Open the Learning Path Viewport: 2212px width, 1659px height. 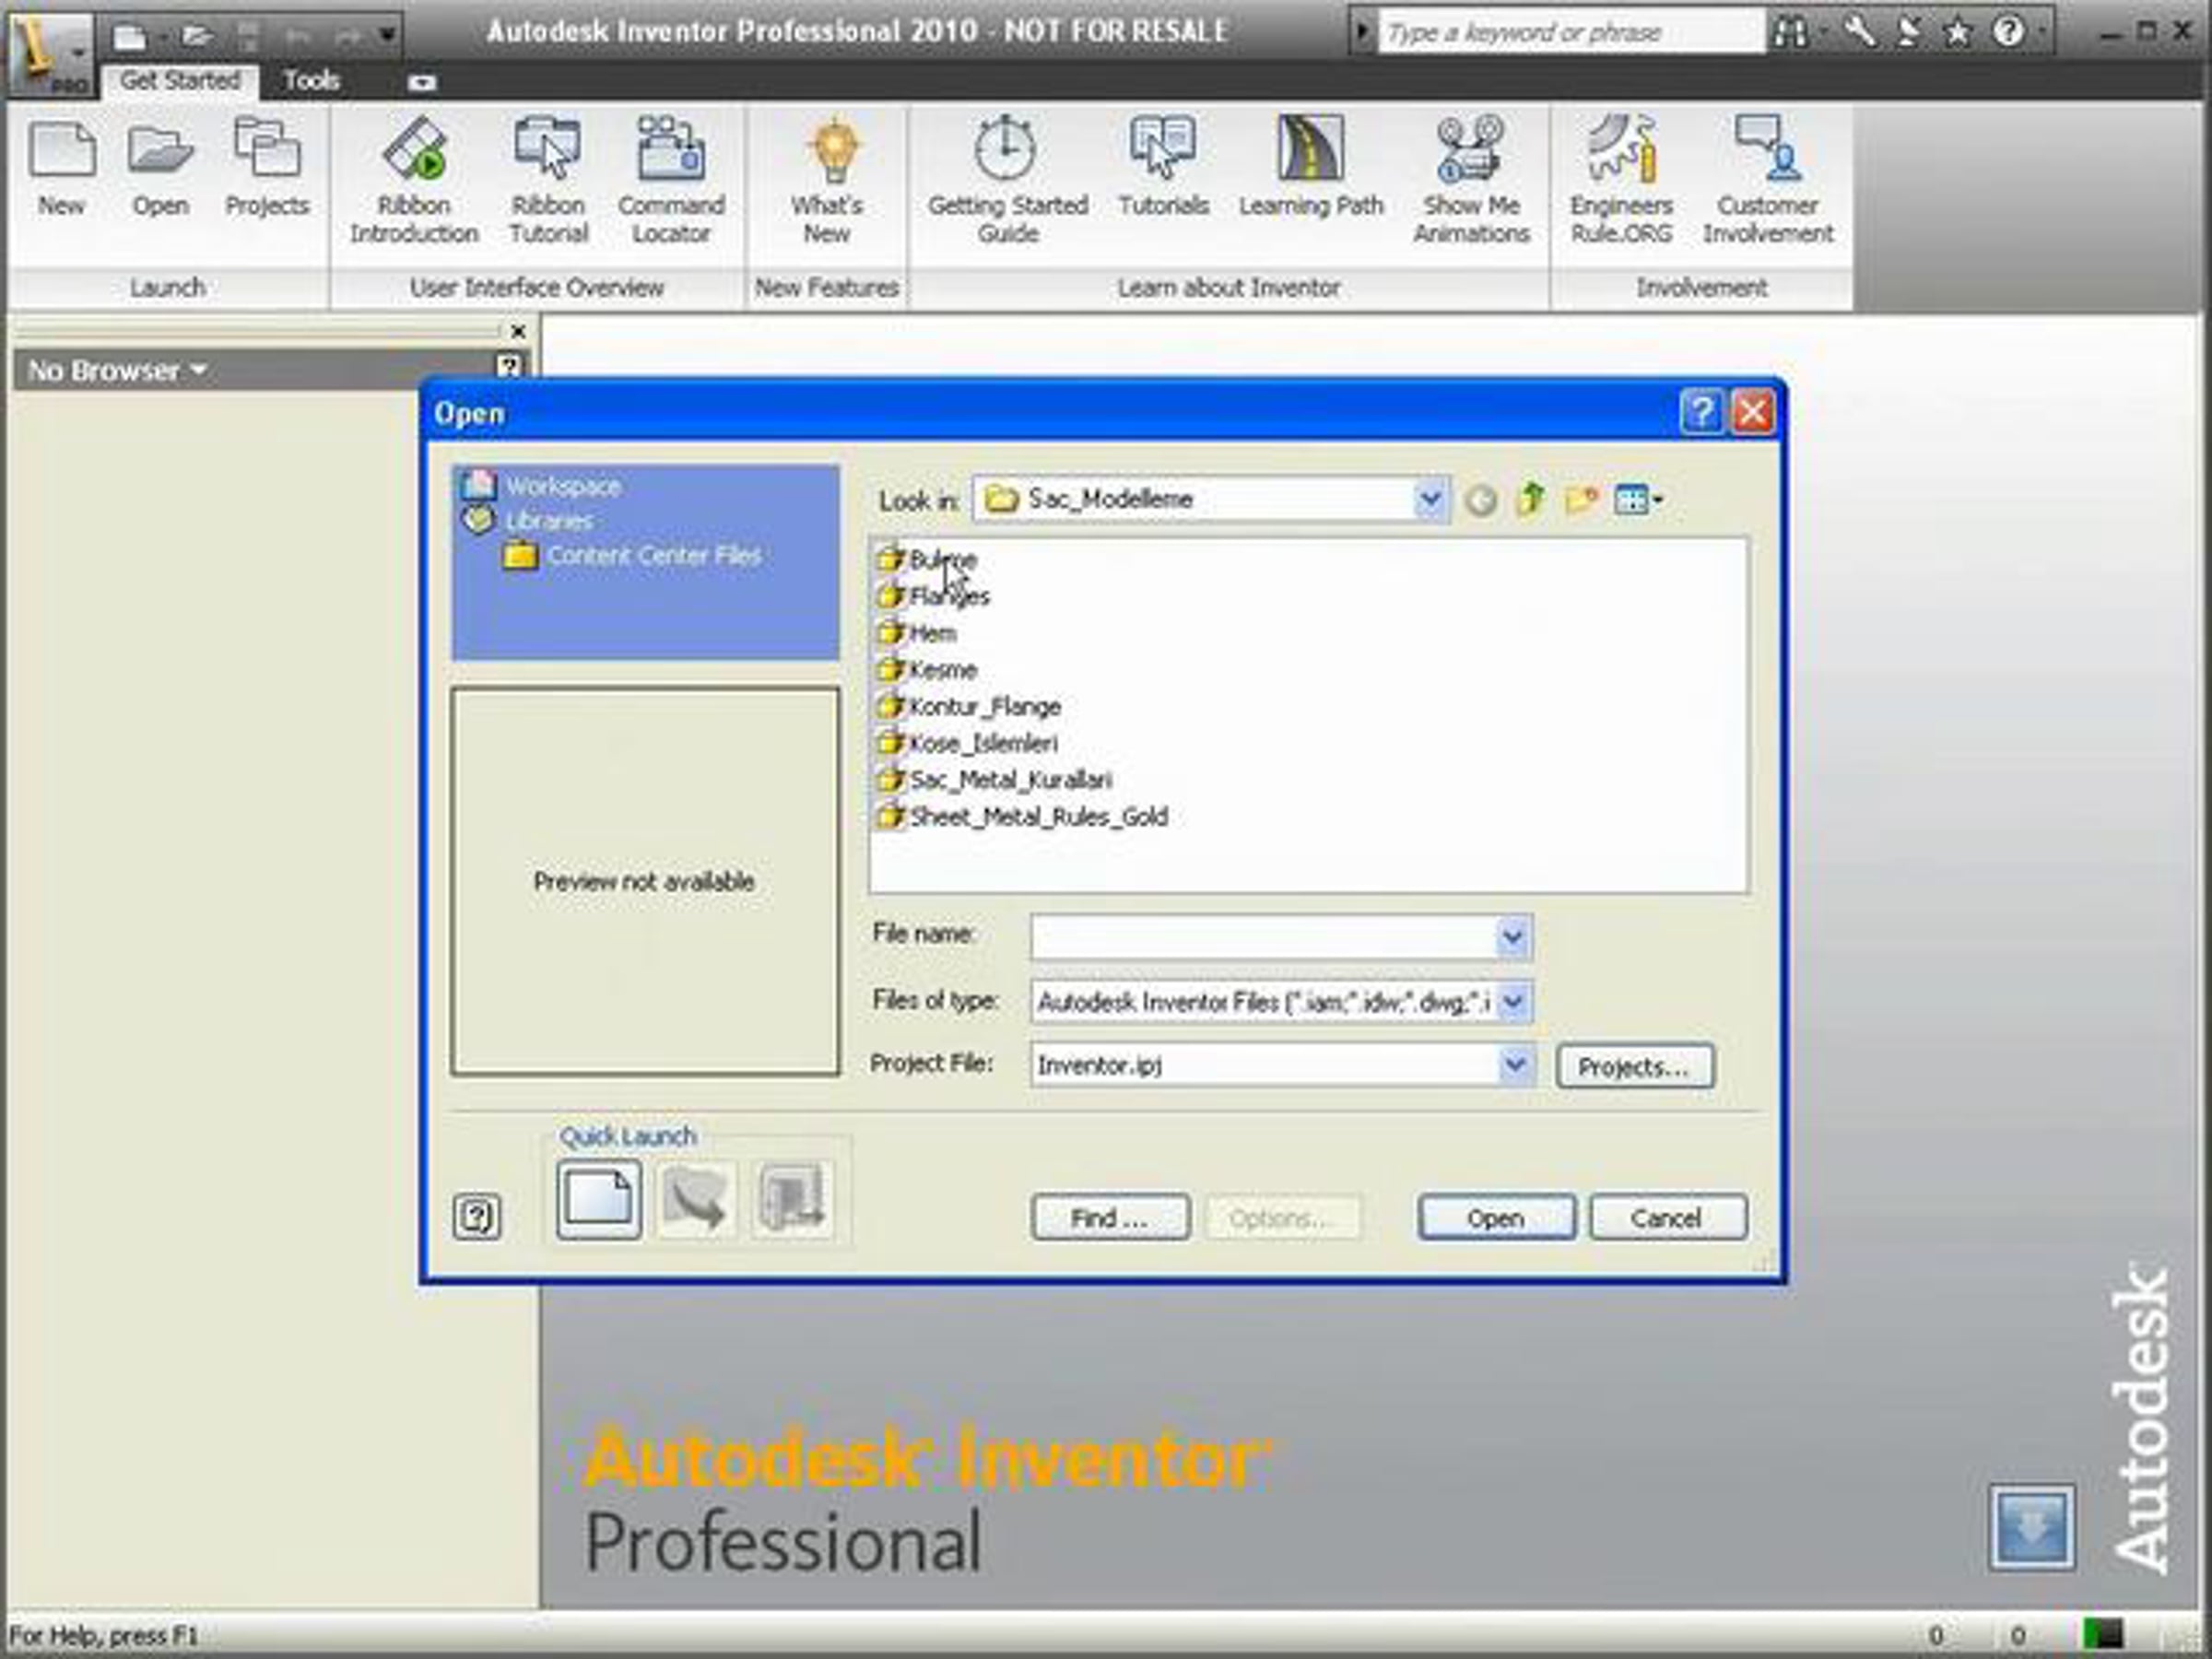pos(1311,166)
